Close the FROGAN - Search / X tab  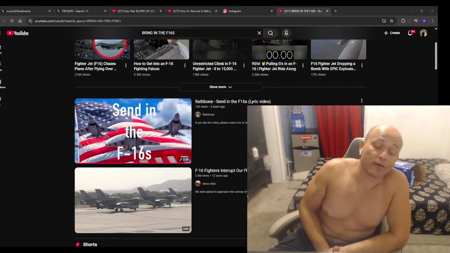tap(105, 11)
